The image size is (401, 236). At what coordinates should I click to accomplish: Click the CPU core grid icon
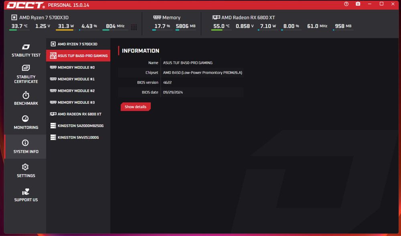(x=134, y=27)
